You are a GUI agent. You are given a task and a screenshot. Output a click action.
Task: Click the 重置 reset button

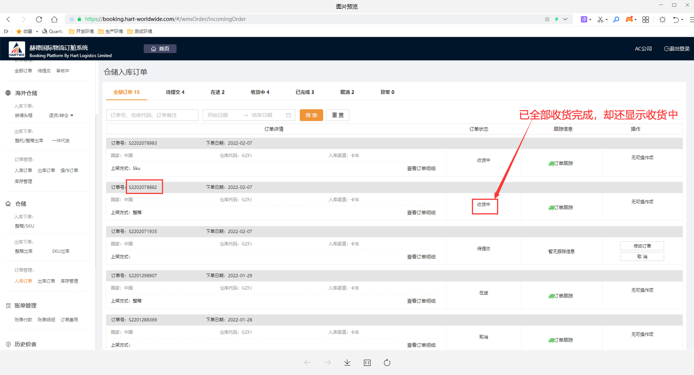coord(337,115)
